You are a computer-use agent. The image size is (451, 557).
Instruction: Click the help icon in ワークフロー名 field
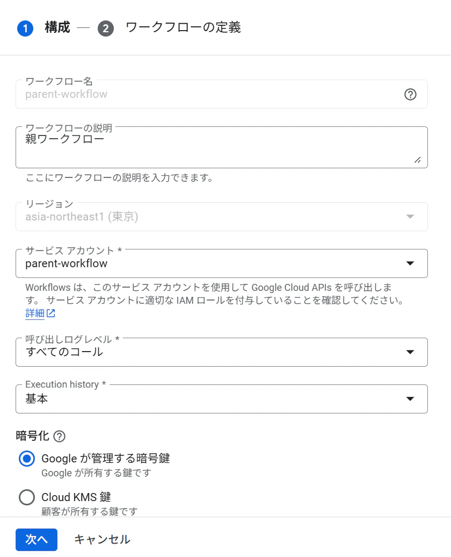410,95
